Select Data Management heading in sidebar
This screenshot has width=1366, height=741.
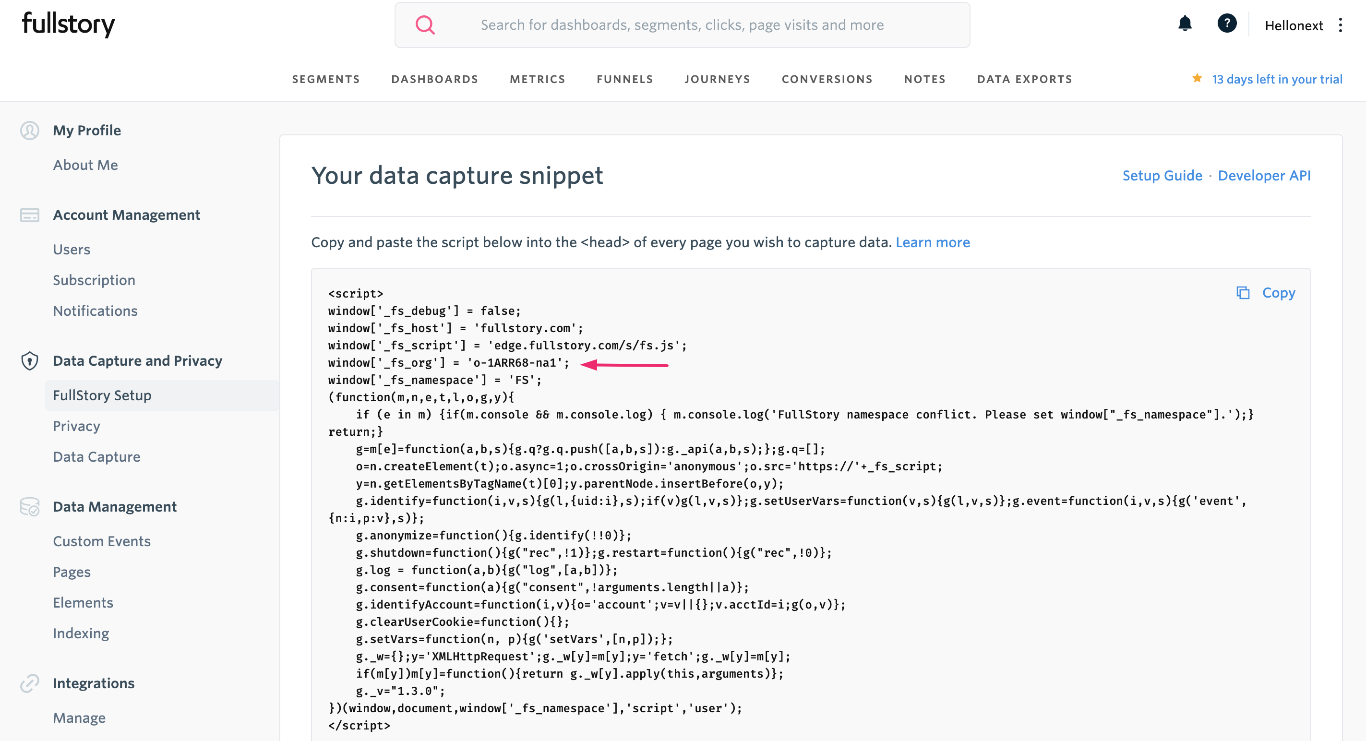pyautogui.click(x=115, y=506)
